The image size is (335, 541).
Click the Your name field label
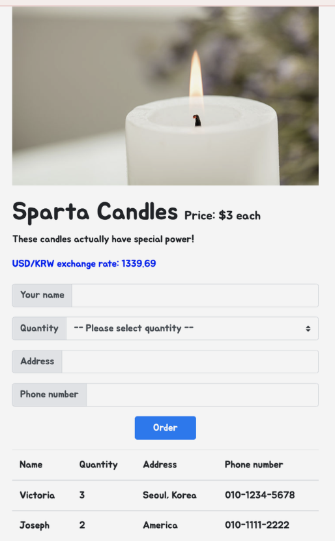(x=42, y=296)
